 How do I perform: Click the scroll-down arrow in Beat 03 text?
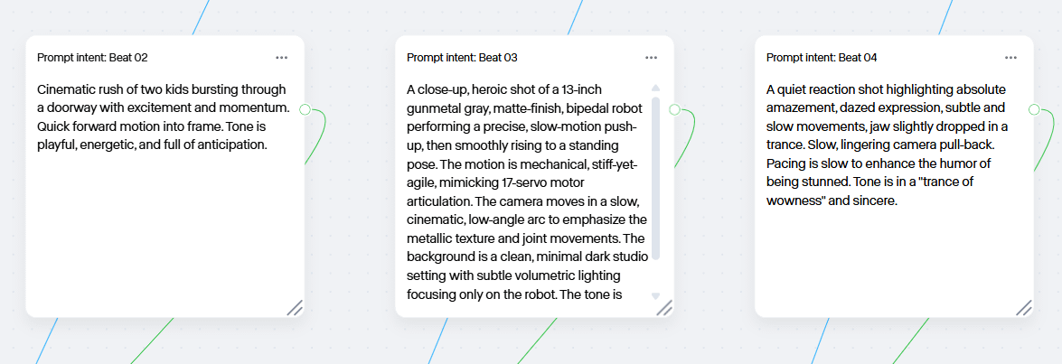pyautogui.click(x=655, y=295)
